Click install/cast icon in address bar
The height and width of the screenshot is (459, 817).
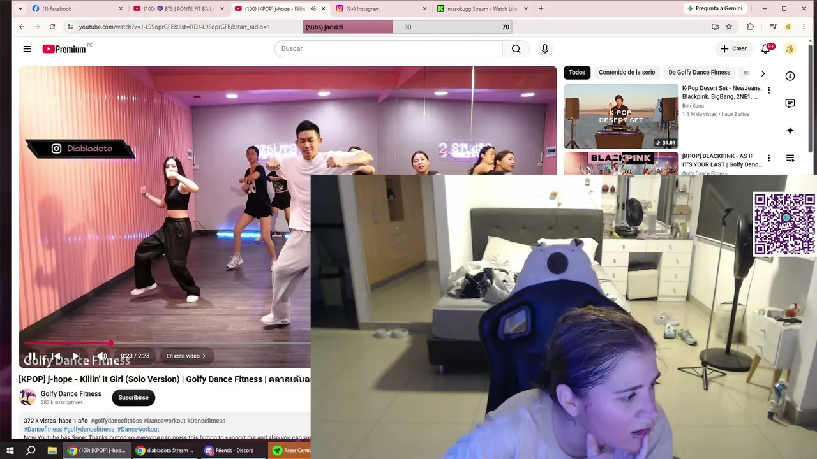715,27
